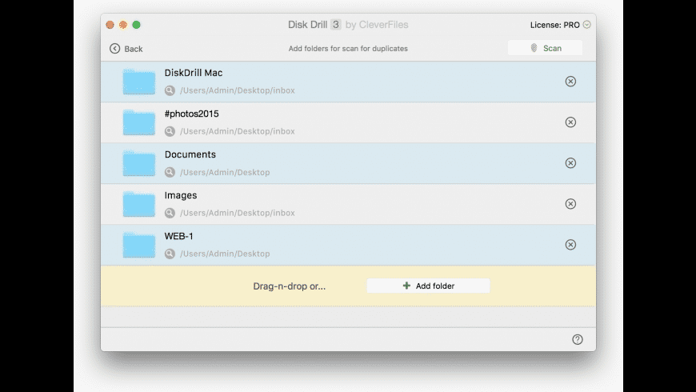Remove the Images folder entry
This screenshot has height=392, width=696.
(570, 204)
